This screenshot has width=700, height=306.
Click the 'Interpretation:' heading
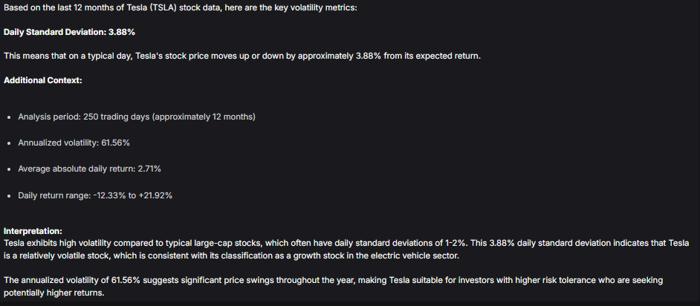[33, 231]
